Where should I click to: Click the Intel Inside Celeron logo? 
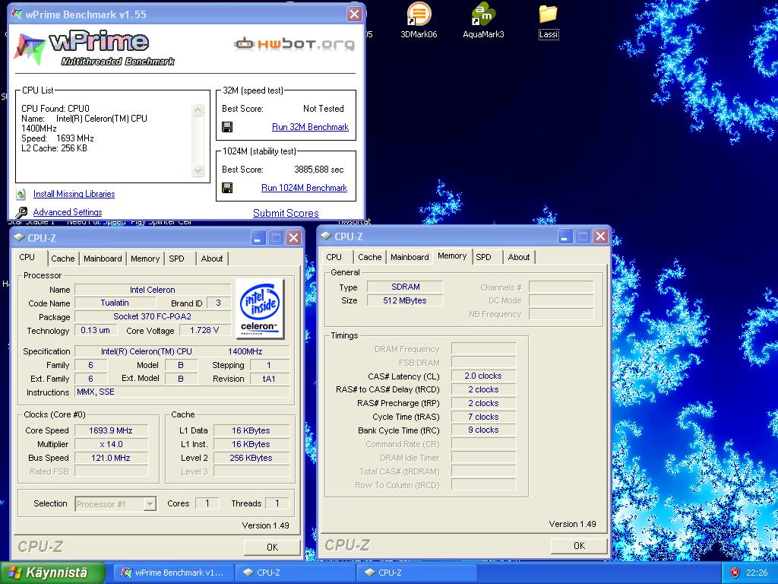pos(260,309)
